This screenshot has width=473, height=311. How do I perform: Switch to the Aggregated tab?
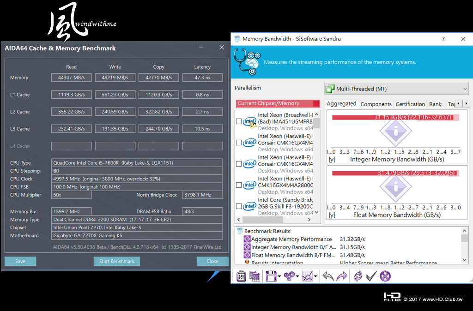click(341, 104)
